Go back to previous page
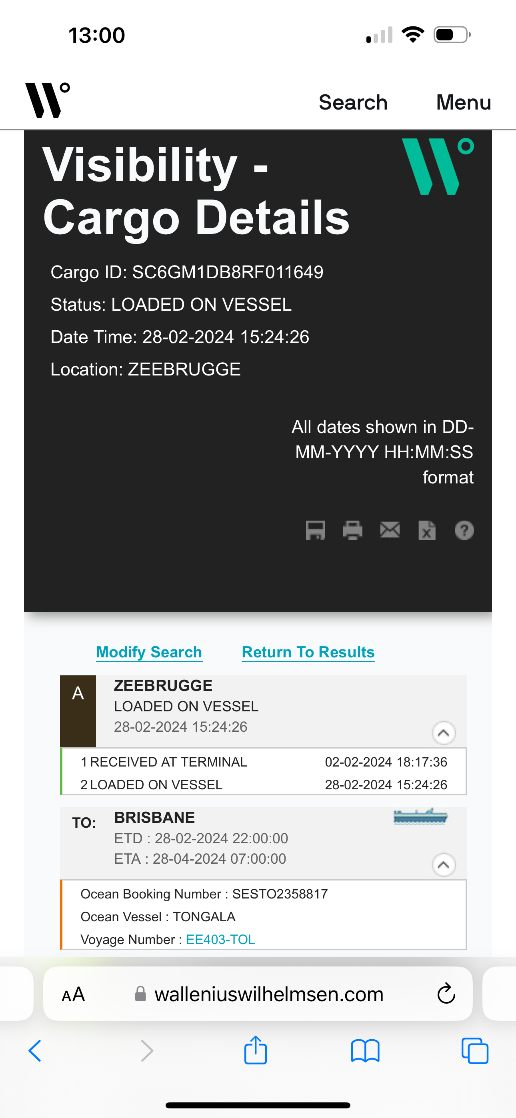This screenshot has width=516, height=1118. [35, 1051]
